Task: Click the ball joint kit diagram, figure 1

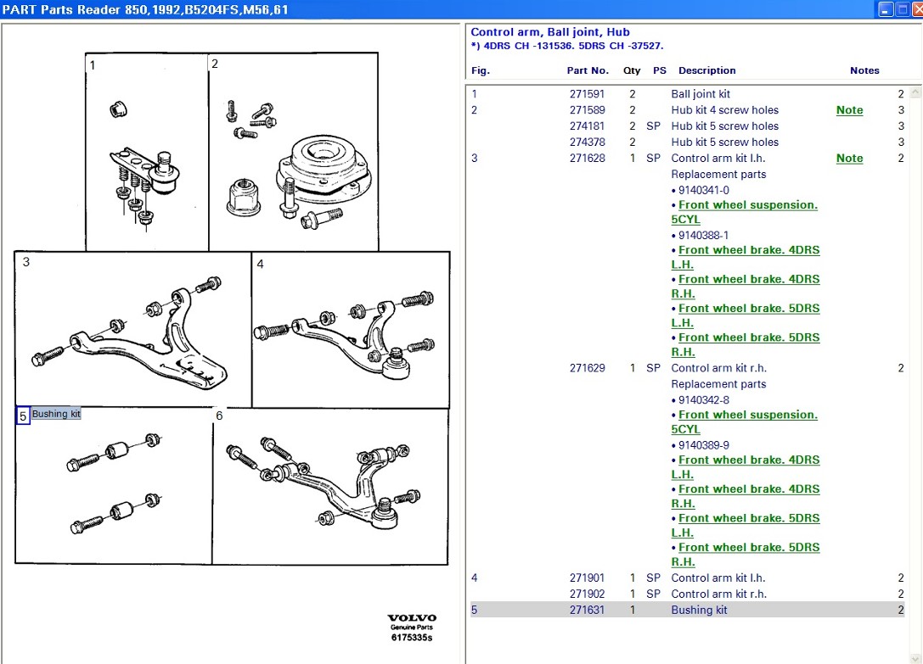Action: click(x=146, y=153)
